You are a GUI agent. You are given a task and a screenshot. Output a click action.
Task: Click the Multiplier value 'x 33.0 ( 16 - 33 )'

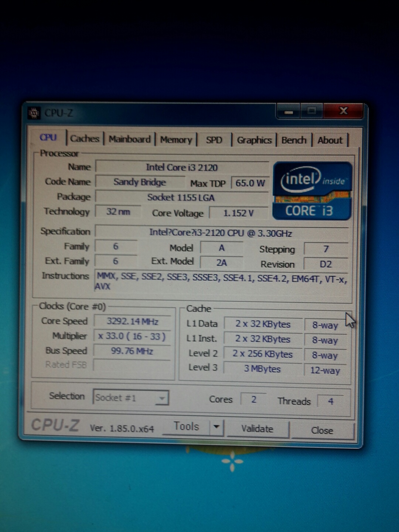(132, 336)
